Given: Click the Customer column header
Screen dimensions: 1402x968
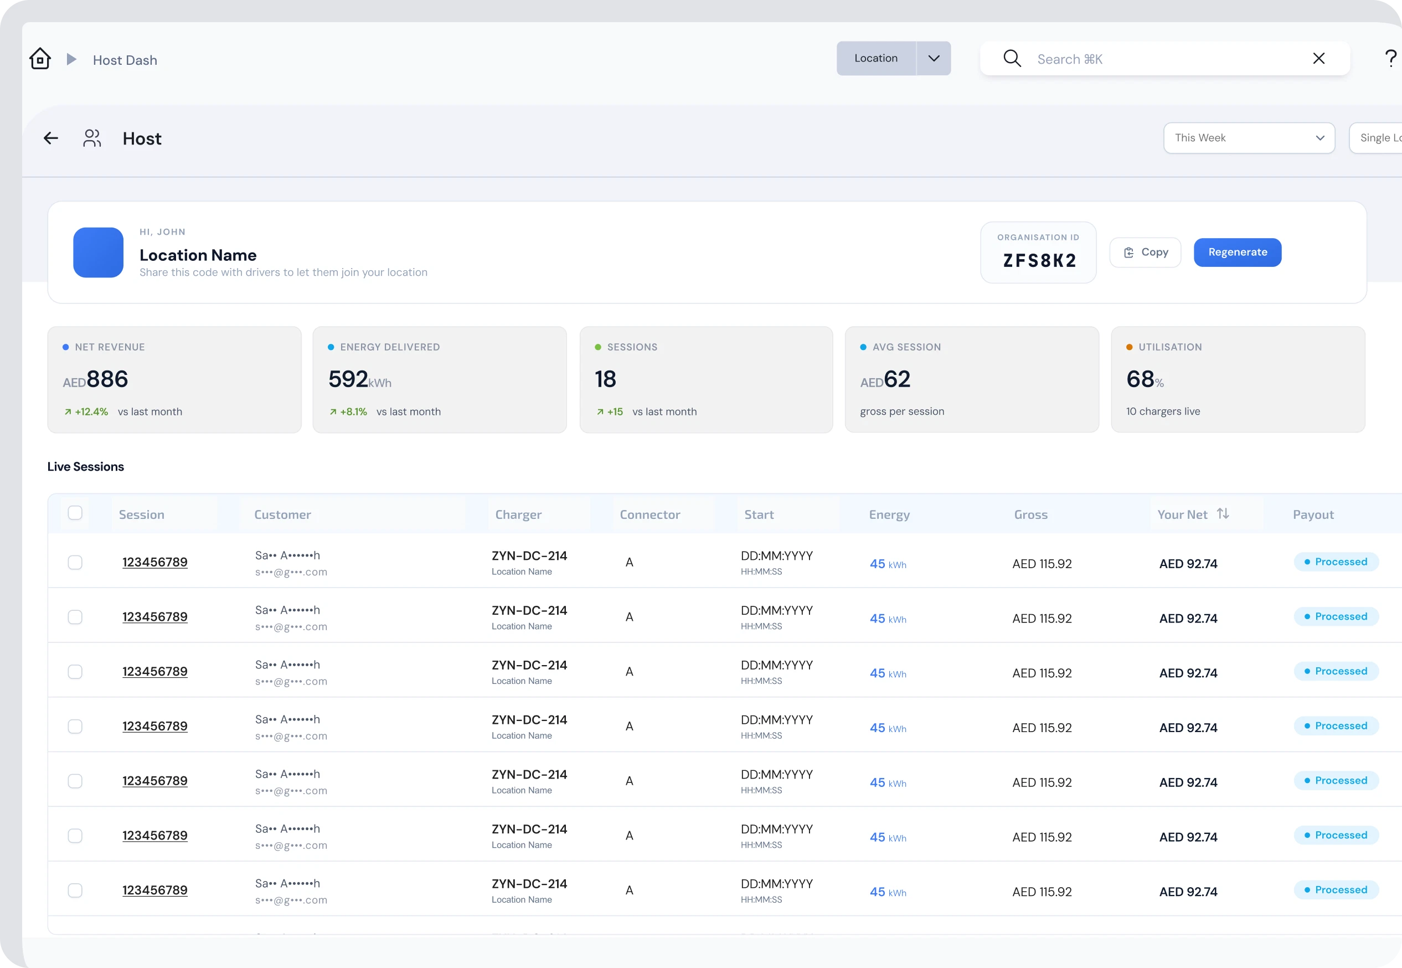Looking at the screenshot, I should tap(282, 514).
